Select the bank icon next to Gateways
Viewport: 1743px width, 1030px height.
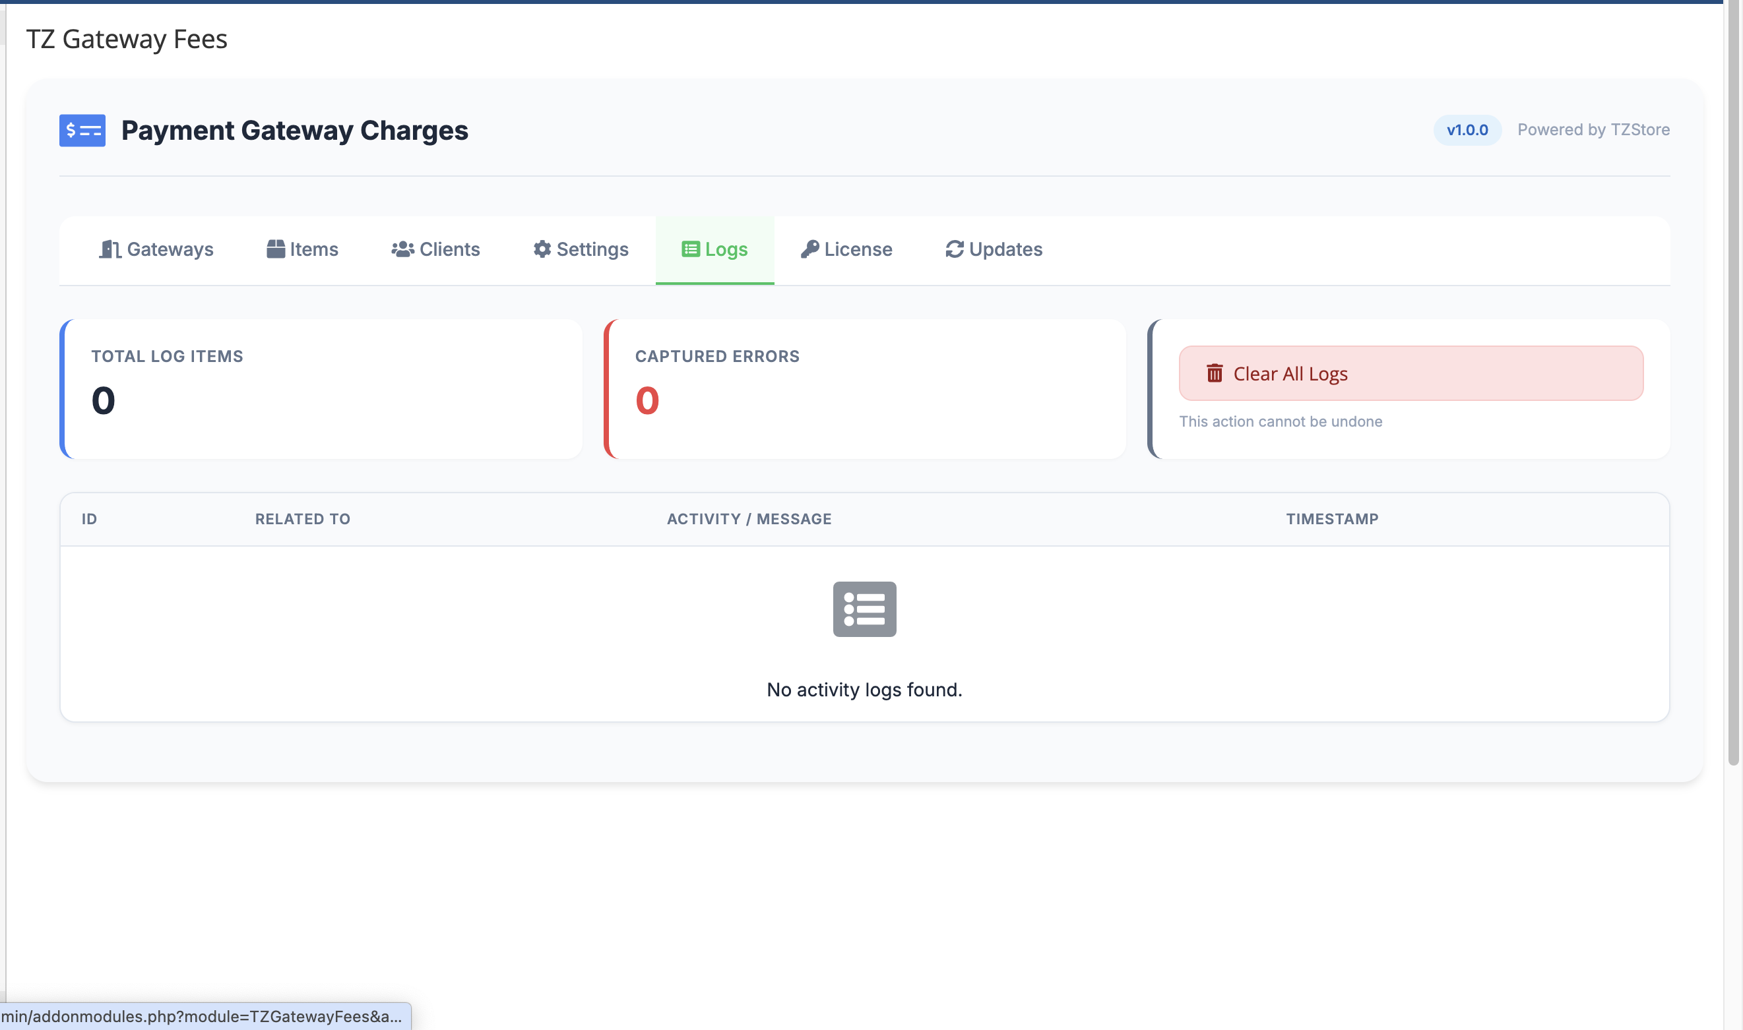109,249
